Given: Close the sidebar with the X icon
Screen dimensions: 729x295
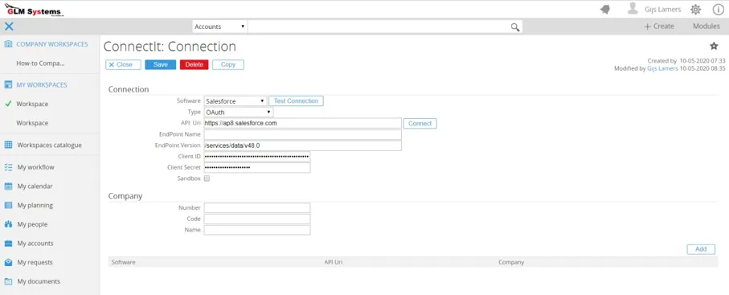Looking at the screenshot, I should click(9, 27).
